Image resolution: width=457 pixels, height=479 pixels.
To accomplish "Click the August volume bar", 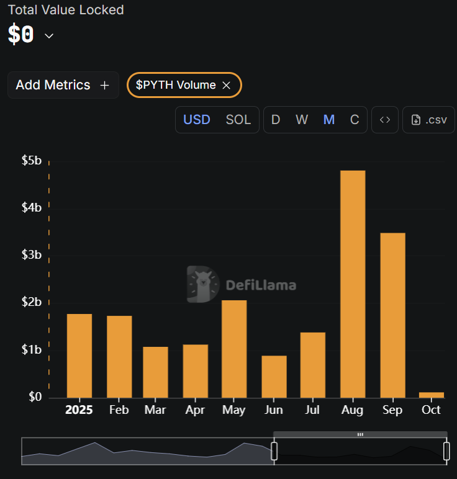I will pos(353,284).
